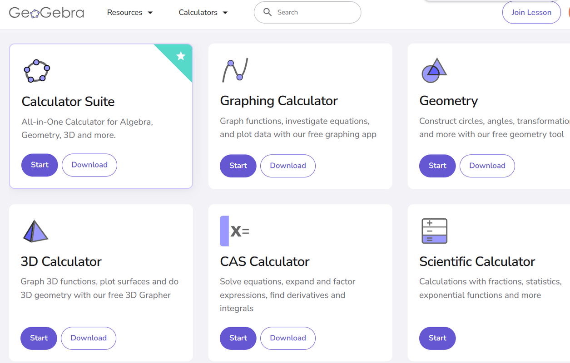Click the Scientific Calculator icon

pyautogui.click(x=434, y=231)
